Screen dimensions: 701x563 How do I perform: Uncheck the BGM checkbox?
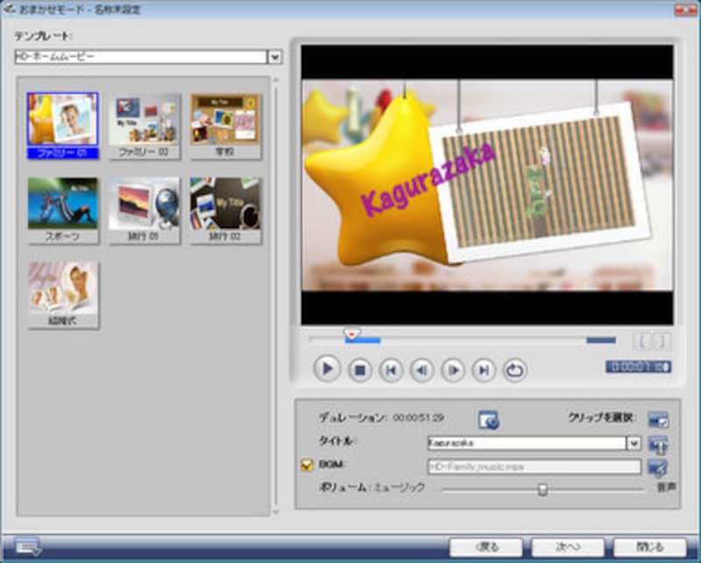[x=307, y=466]
